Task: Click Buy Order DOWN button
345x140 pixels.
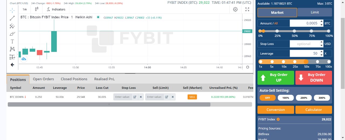Action: 314,78
